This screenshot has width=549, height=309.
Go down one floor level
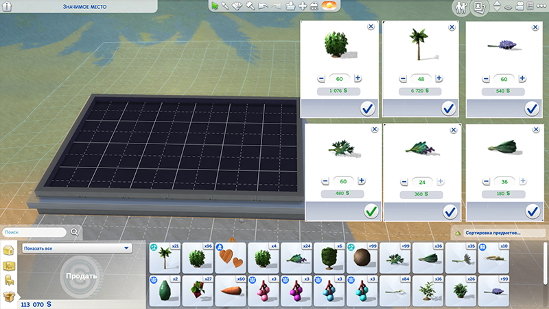point(497,9)
